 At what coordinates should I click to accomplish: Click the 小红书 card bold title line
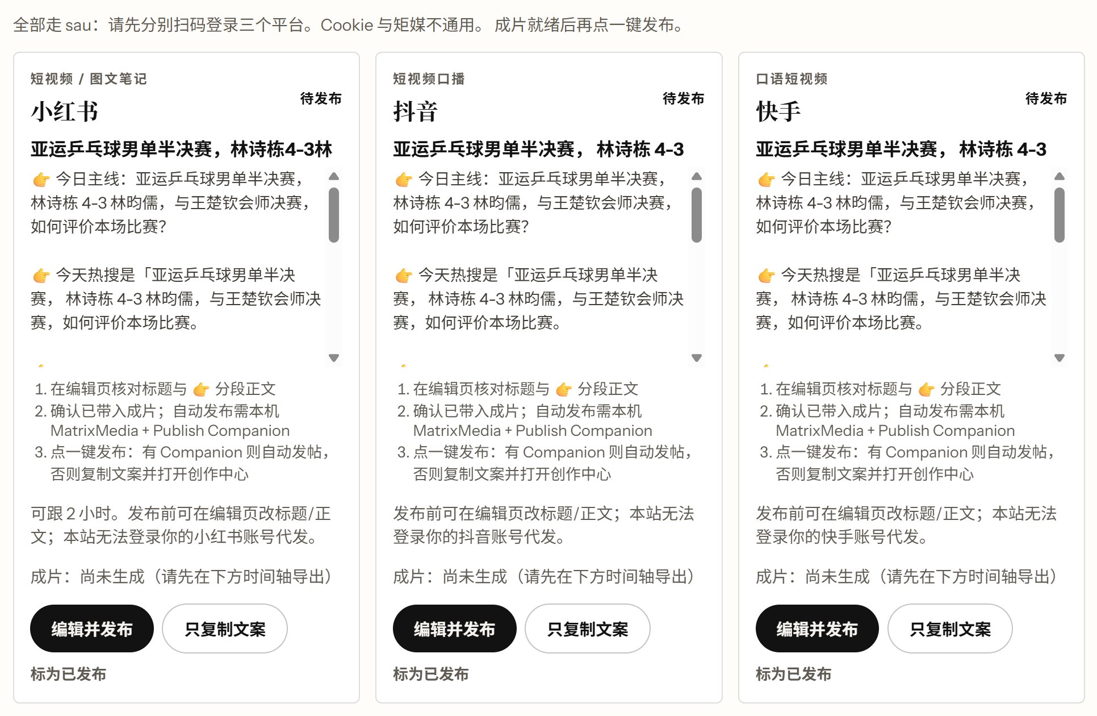182,149
